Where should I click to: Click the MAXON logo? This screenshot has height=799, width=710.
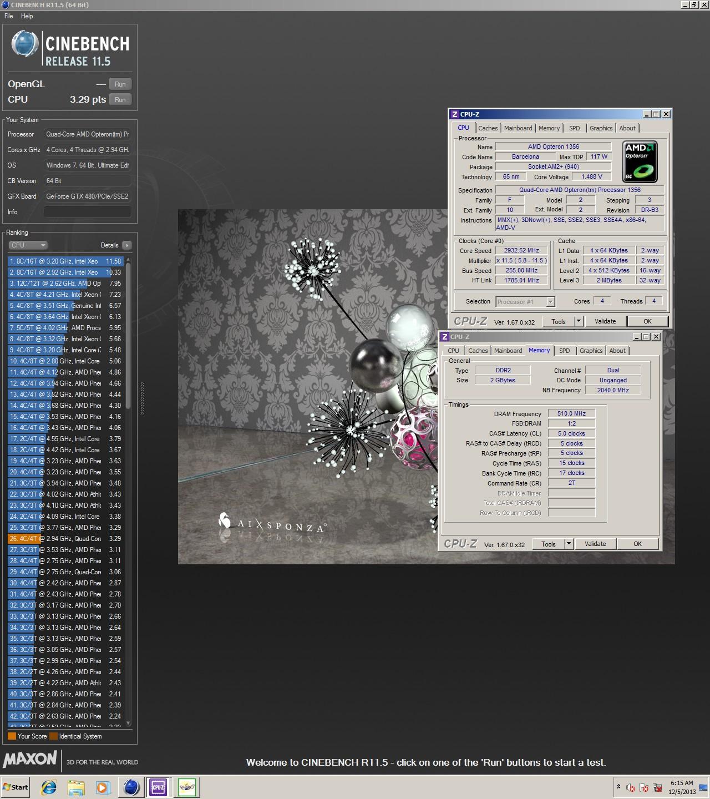30,759
